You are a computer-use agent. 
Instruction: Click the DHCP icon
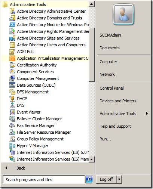12,99
